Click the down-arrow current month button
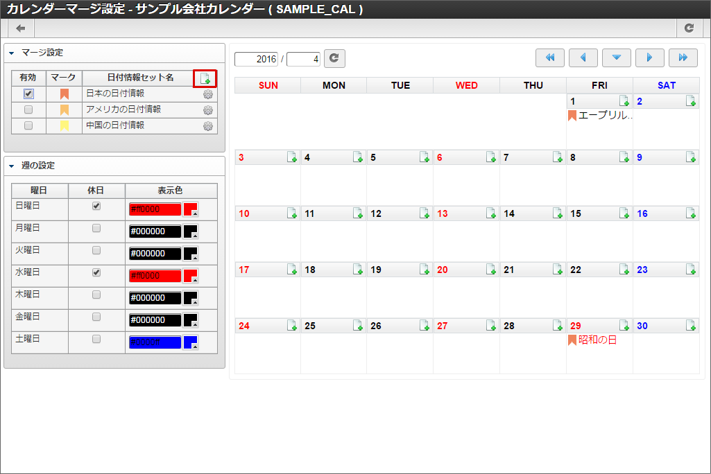 click(617, 58)
